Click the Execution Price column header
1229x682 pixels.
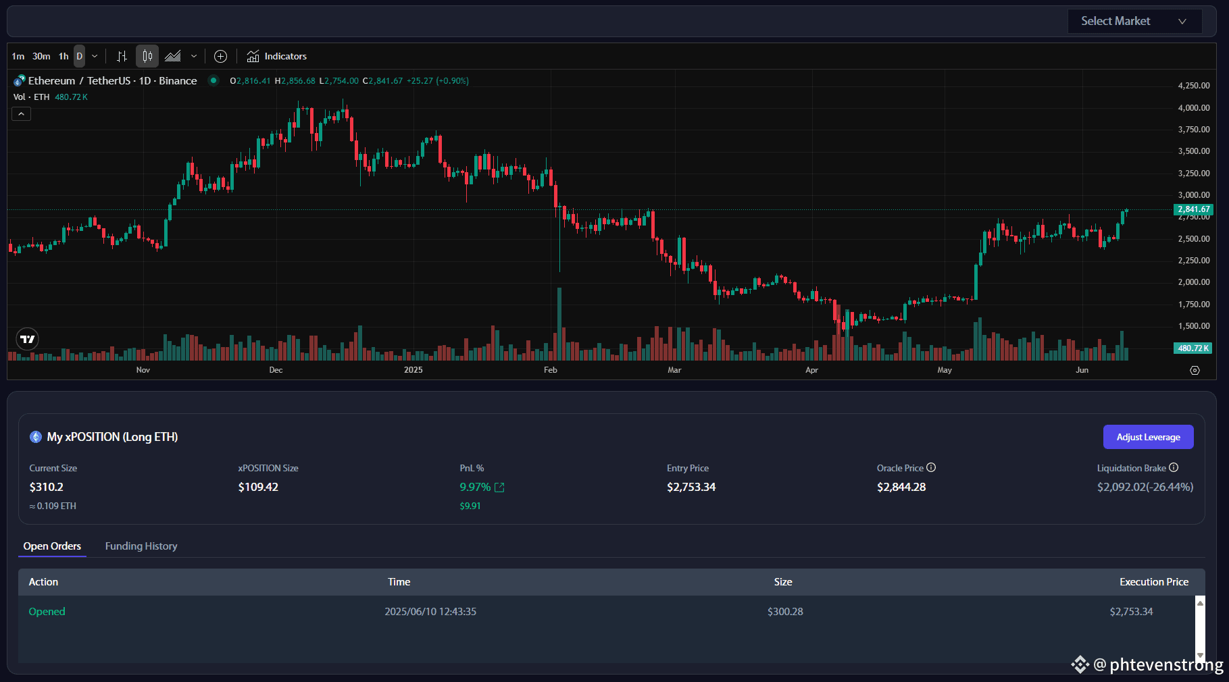[1153, 581]
